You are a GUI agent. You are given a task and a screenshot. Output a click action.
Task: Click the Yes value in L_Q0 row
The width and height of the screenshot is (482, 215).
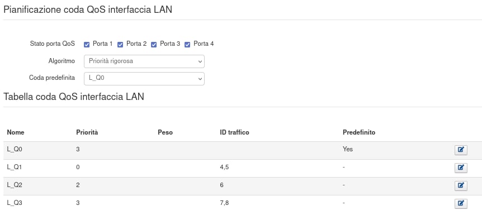tap(348, 149)
